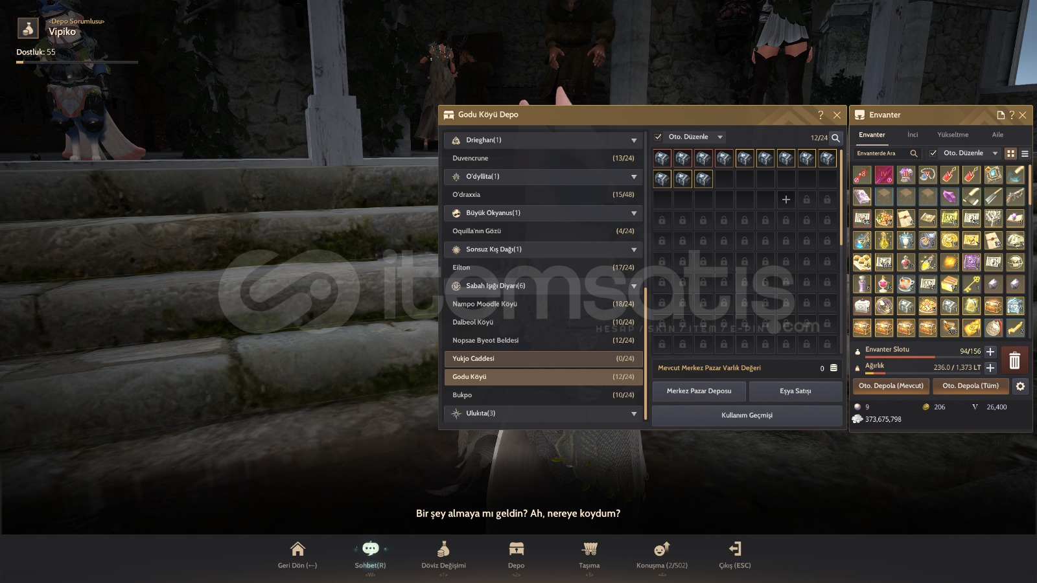The height and width of the screenshot is (583, 1037).
Task: Click the Envanter Slotu capacity bar
Action: pos(923,357)
